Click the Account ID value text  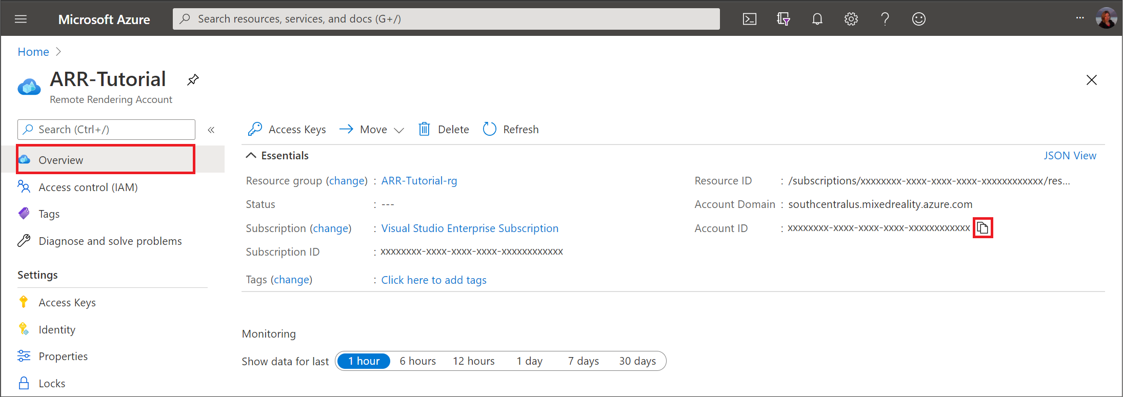click(x=879, y=228)
